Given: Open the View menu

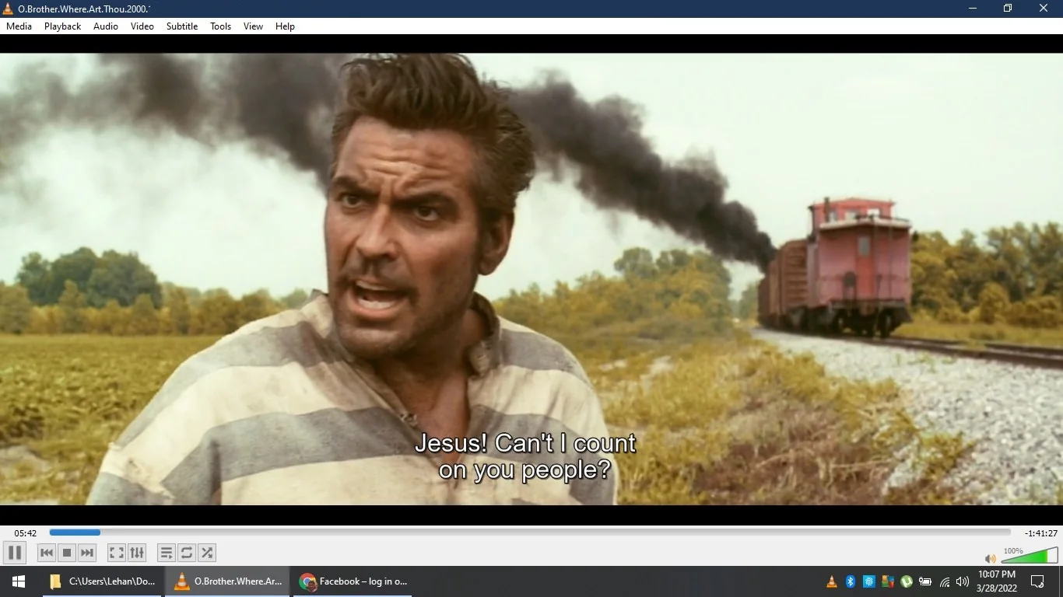Looking at the screenshot, I should pyautogui.click(x=254, y=26).
